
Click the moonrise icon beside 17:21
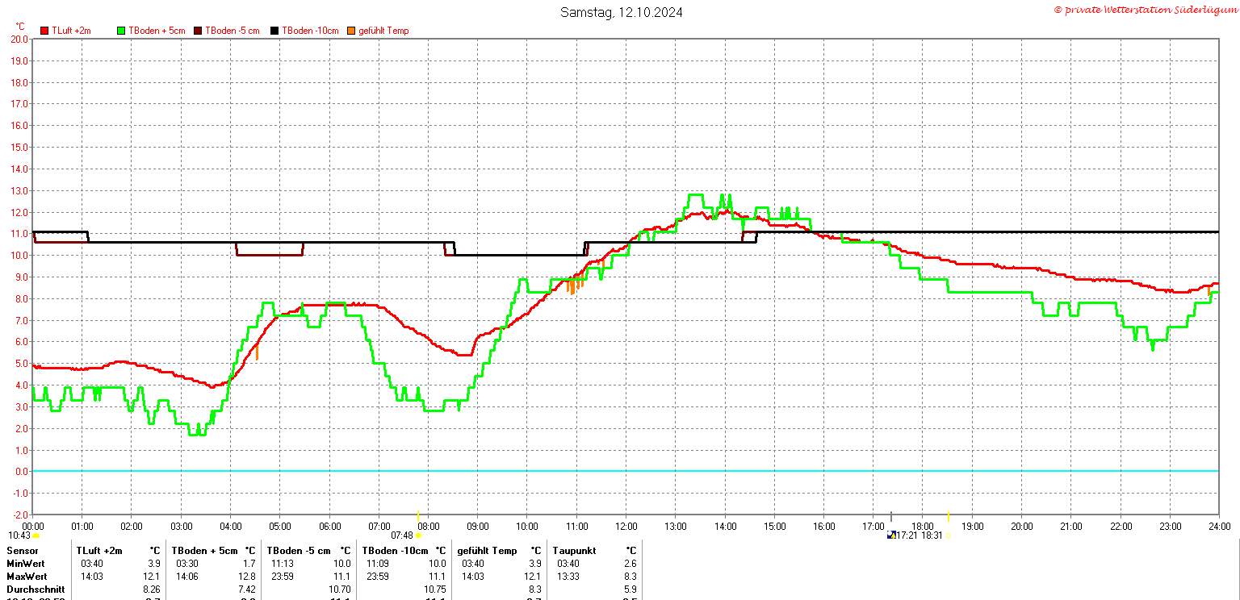891,535
